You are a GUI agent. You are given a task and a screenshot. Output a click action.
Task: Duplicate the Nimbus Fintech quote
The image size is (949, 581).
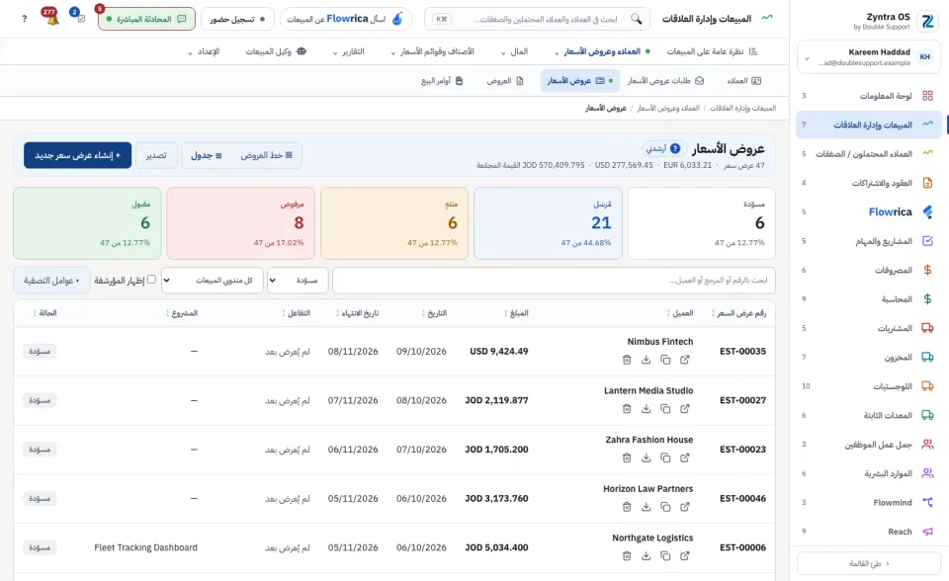(x=665, y=360)
